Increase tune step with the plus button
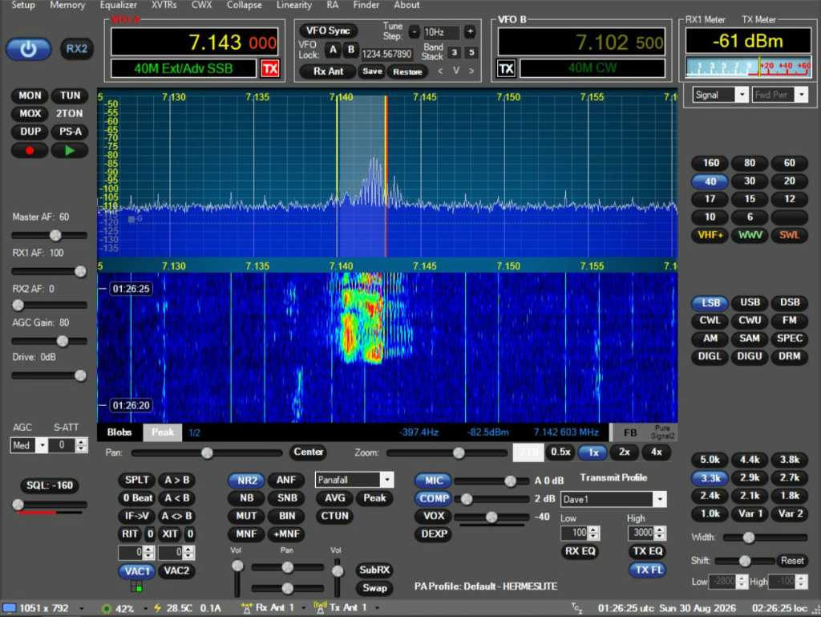821x617 pixels. [x=470, y=32]
